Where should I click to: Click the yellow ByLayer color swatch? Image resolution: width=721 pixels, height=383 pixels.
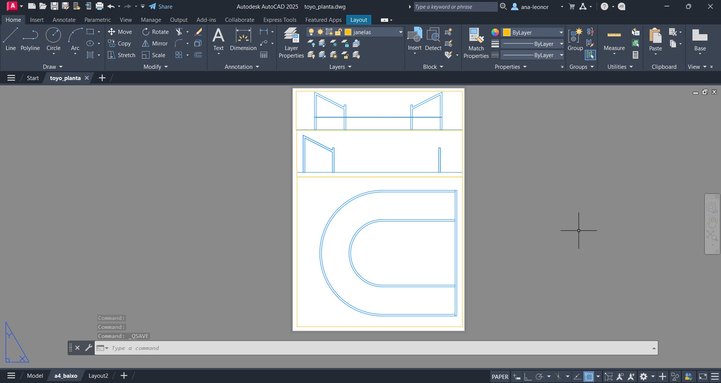(x=507, y=33)
